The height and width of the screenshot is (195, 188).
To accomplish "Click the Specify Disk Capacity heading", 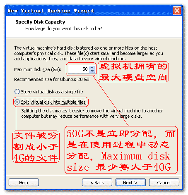I will 40,22.
